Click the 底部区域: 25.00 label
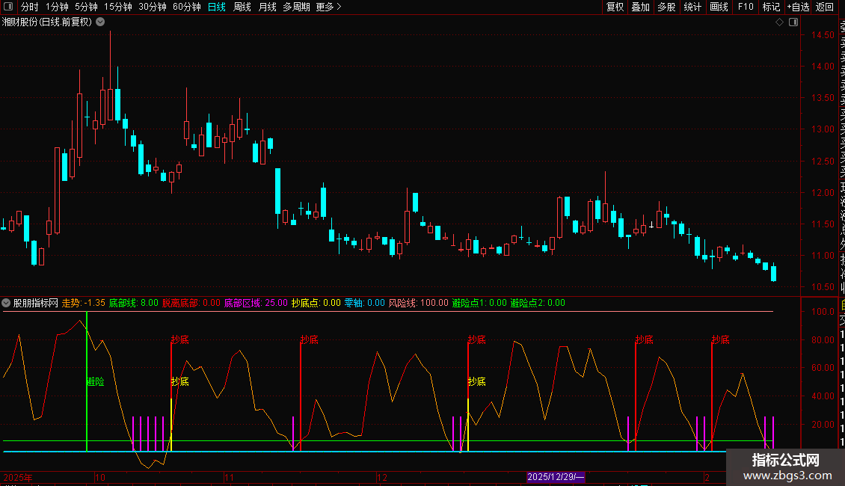Viewport: 845px width, 486px height. pyautogui.click(x=256, y=303)
